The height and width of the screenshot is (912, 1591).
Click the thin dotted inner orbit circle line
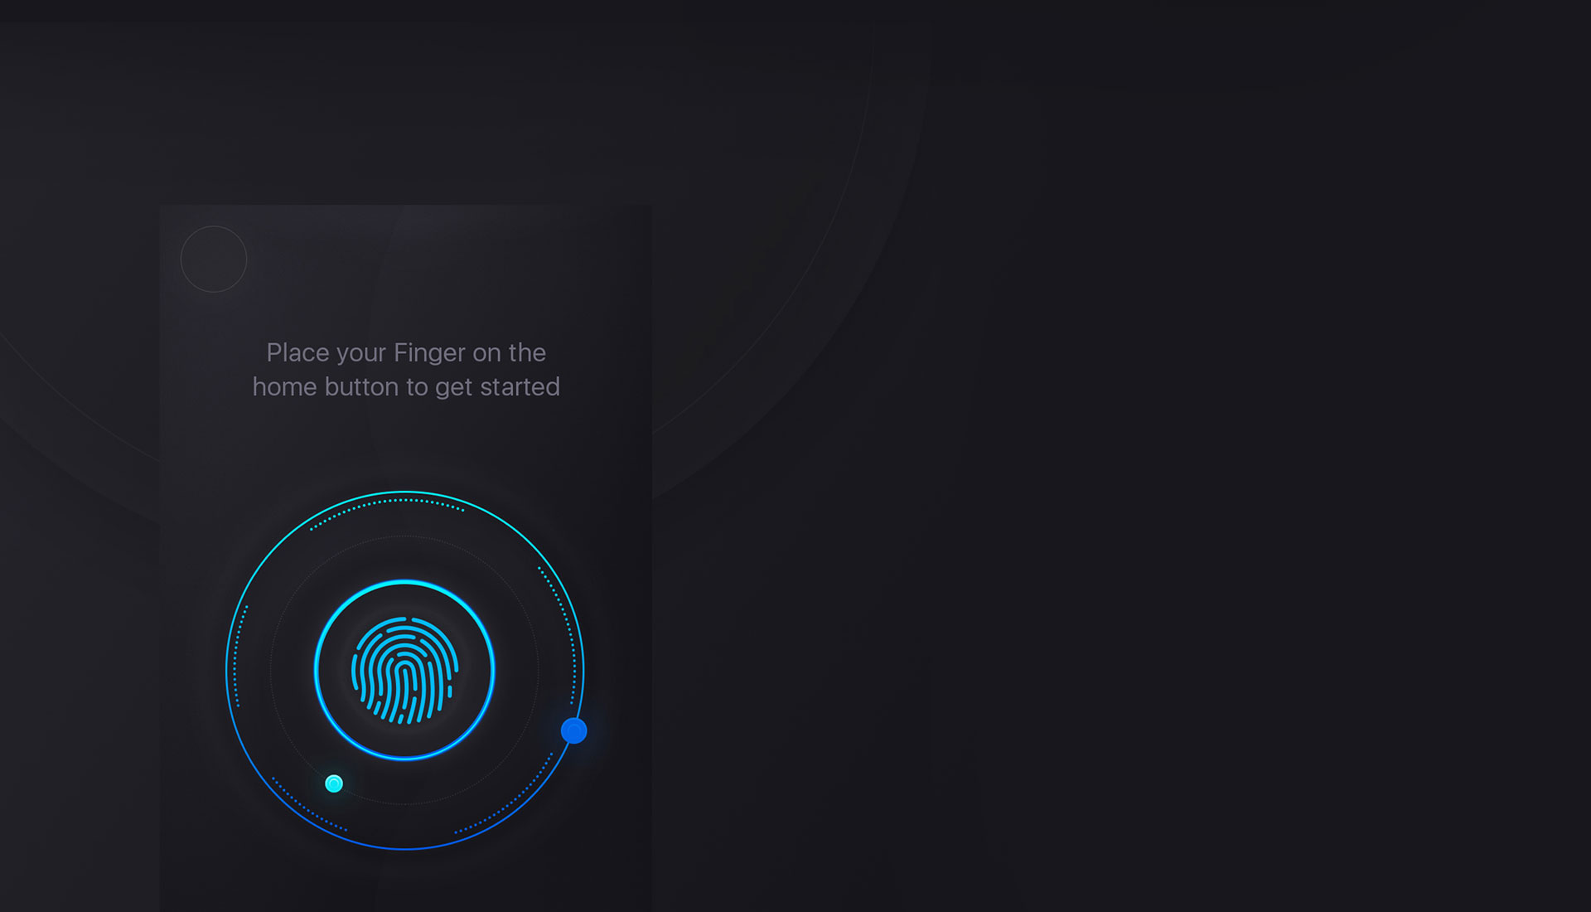(404, 536)
